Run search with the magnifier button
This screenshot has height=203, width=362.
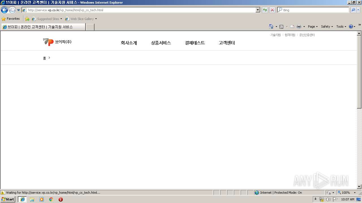click(x=353, y=10)
